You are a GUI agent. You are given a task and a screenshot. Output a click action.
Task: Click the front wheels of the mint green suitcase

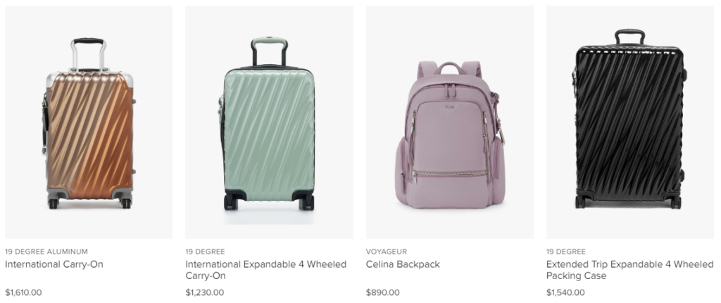pos(269,202)
